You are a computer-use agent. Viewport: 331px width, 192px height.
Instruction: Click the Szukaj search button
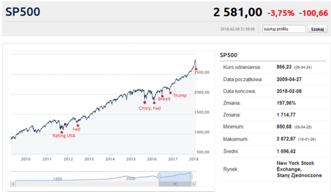[317, 29]
